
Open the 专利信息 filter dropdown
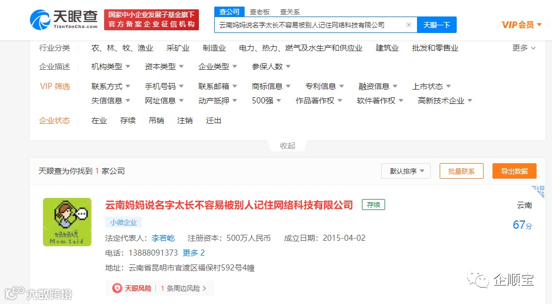[324, 86]
